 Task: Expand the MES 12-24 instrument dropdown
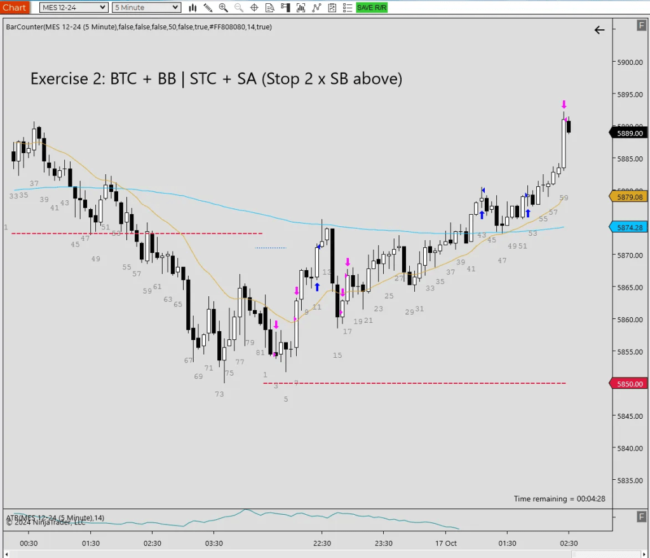[74, 8]
